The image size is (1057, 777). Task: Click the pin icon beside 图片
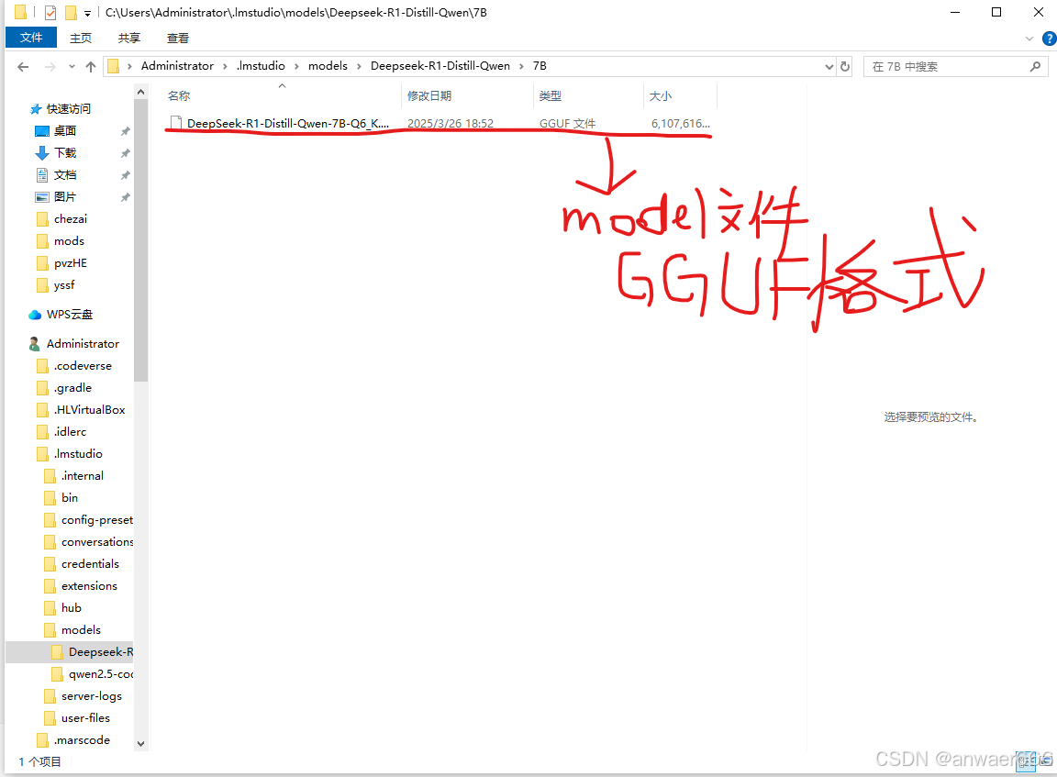coord(126,197)
